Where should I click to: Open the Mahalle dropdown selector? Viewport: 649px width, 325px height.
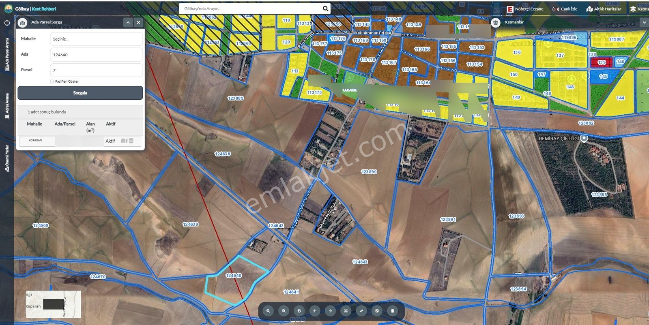pyautogui.click(x=97, y=39)
